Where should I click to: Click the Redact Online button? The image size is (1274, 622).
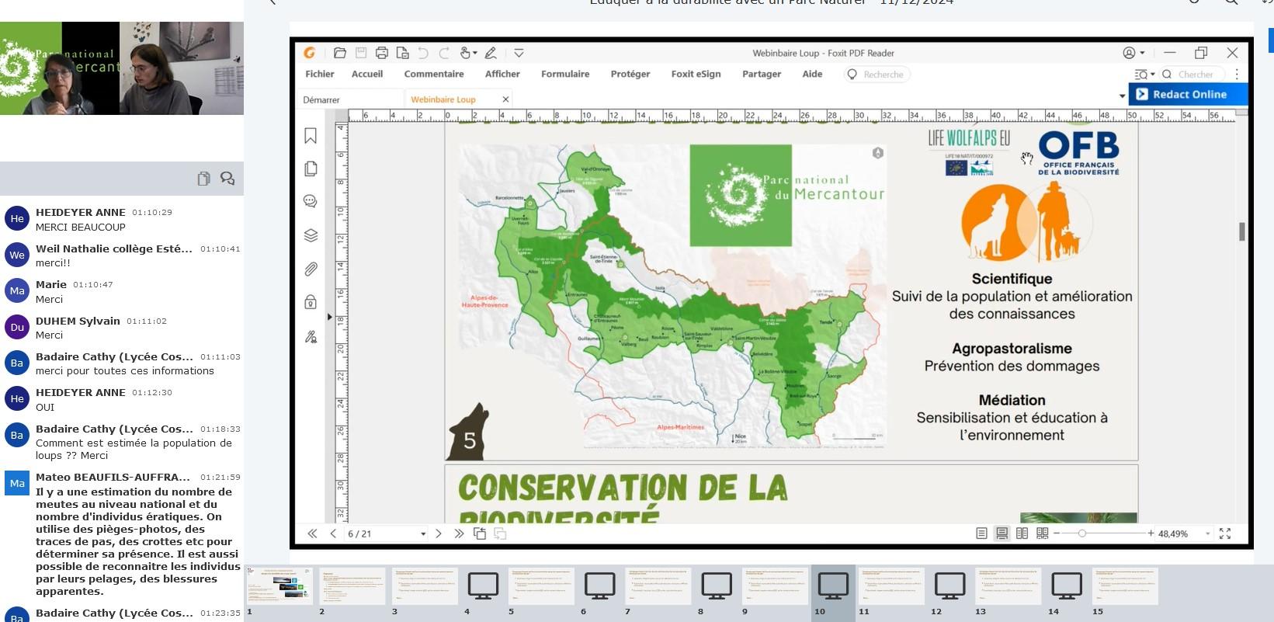coord(1188,94)
